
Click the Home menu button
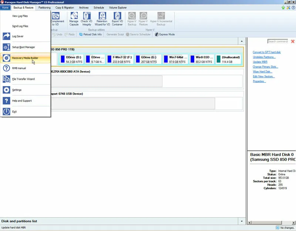pos(5,8)
